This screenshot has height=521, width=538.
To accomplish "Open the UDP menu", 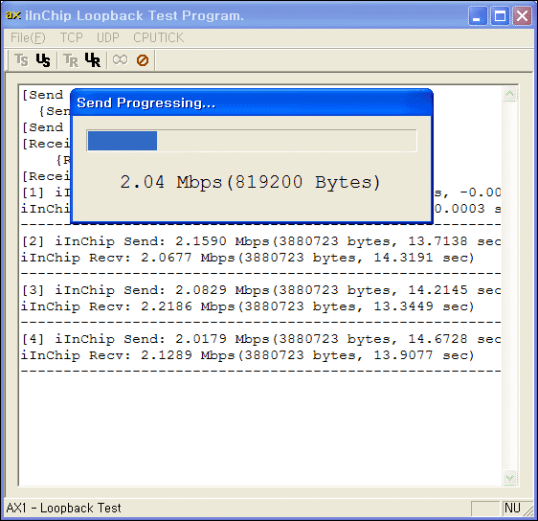I will 108,37.
